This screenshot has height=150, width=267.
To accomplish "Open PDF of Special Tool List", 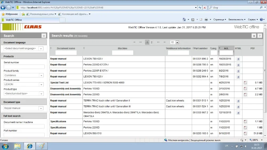I will (x=245, y=83).
